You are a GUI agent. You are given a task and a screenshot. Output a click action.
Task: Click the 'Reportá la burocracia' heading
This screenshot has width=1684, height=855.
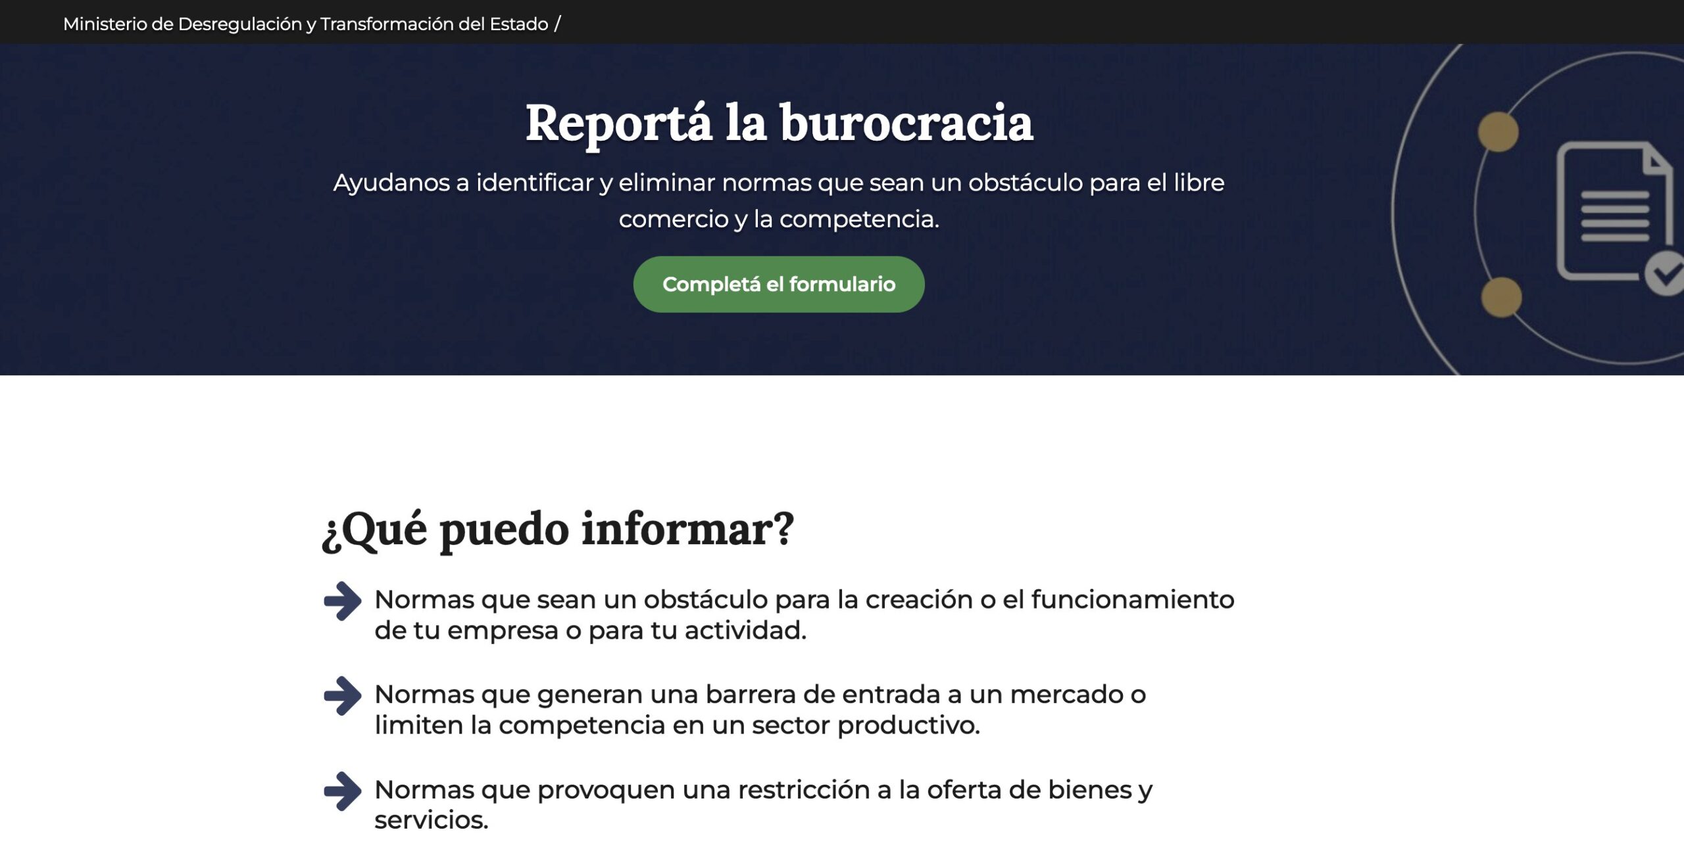click(779, 124)
